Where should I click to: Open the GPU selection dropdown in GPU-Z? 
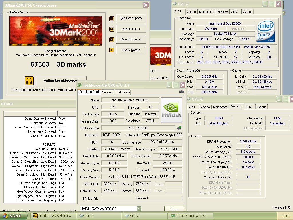pyautogui.click(x=139, y=209)
